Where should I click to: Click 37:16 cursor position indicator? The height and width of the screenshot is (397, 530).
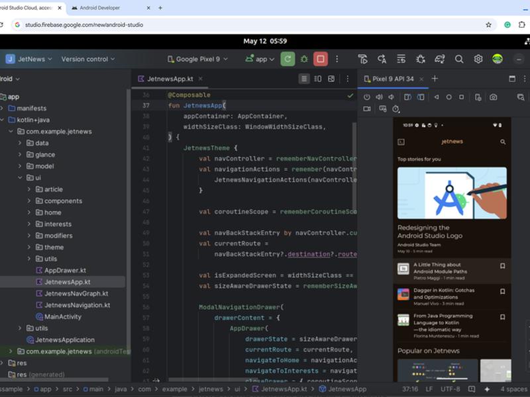click(x=410, y=389)
